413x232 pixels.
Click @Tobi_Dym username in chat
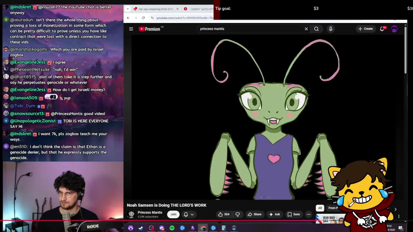tap(23, 106)
